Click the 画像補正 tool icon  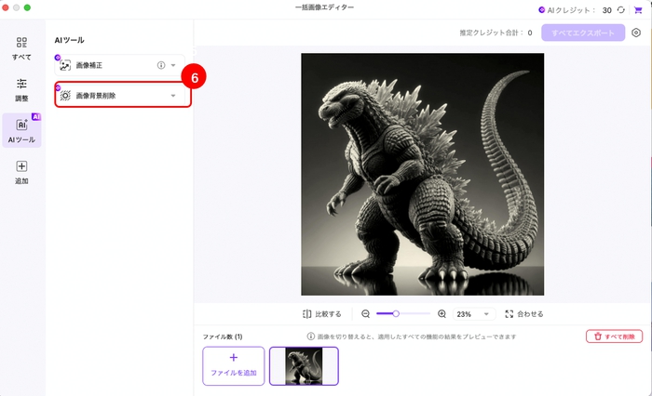65,65
